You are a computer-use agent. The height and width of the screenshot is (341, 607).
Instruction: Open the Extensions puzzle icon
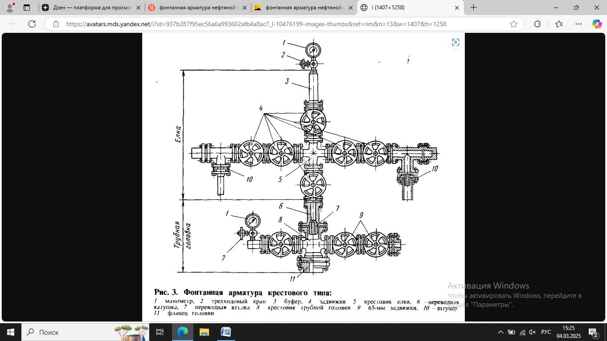(x=537, y=24)
